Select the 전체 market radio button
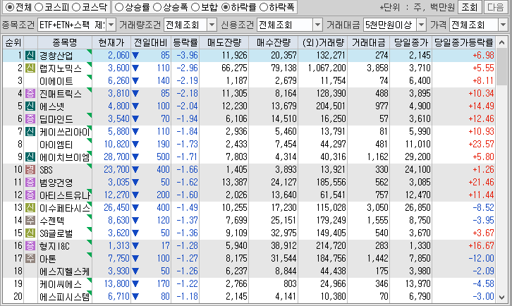This screenshot has width=512, height=306. 10,7
